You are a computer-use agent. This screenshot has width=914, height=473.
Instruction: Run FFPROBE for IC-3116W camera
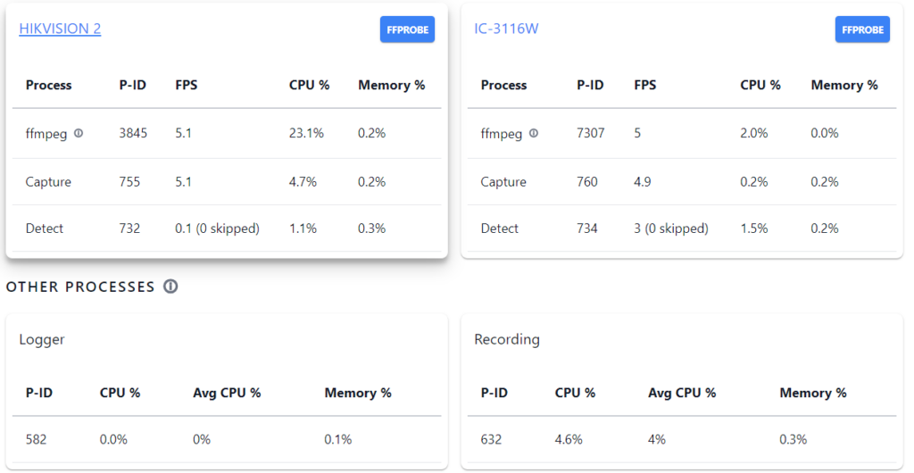click(x=862, y=29)
